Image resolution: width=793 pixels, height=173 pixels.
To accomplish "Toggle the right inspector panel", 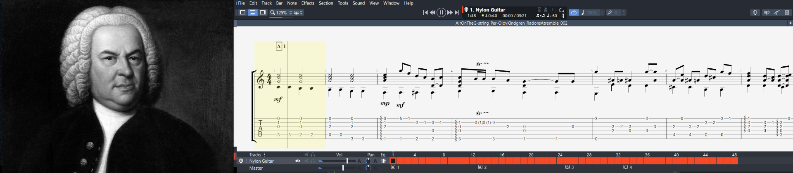I will [x=263, y=12].
